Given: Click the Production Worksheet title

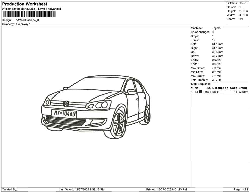Looking at the screenshot, I should click(24, 4).
